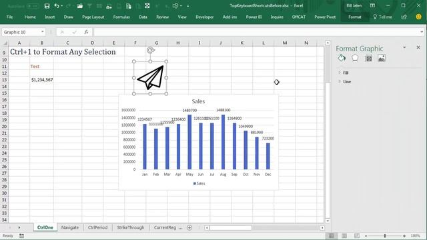Viewport: 427px width, 240px height.
Task: Click inside the formula bar
Action: point(256,32)
